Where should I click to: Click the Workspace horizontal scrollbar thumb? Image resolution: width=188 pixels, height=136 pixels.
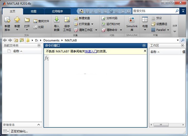coord(161,125)
